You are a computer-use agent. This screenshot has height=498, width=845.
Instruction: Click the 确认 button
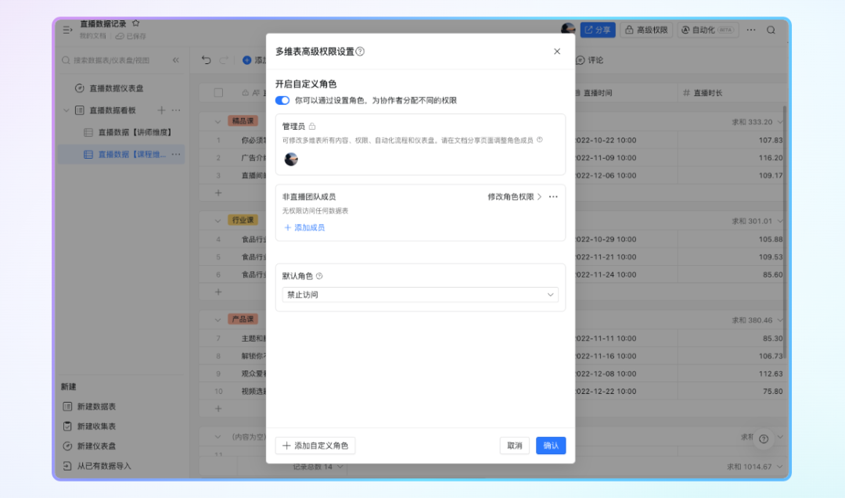[x=551, y=446]
